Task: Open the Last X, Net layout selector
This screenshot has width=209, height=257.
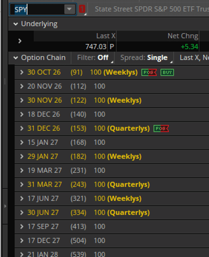Action: coord(194,58)
